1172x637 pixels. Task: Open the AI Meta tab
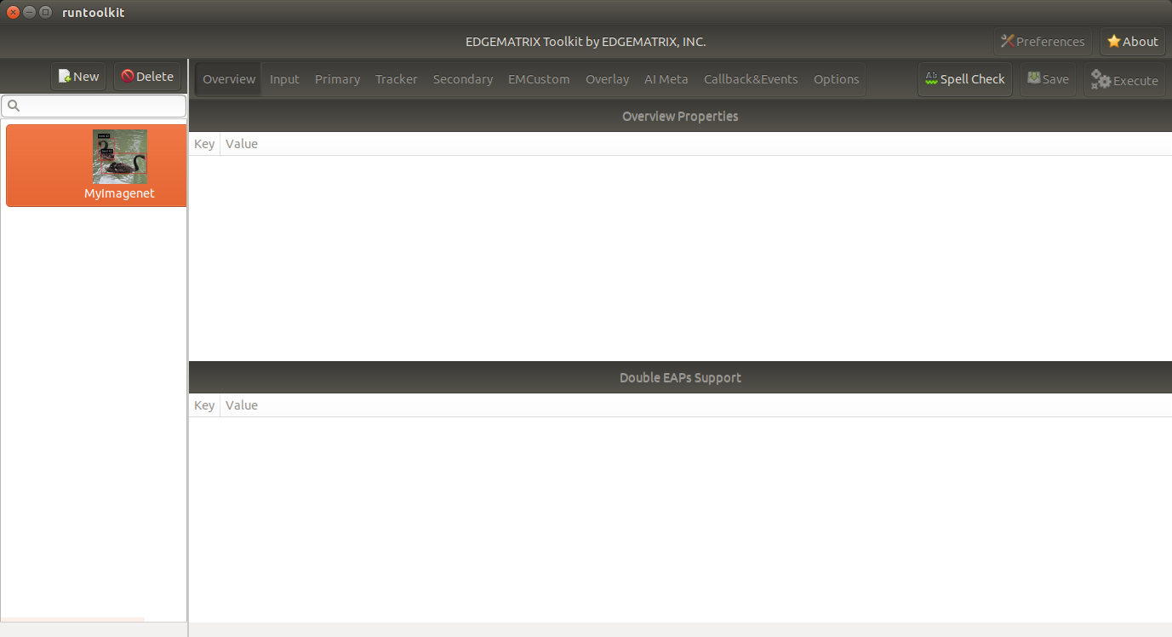pyautogui.click(x=666, y=79)
